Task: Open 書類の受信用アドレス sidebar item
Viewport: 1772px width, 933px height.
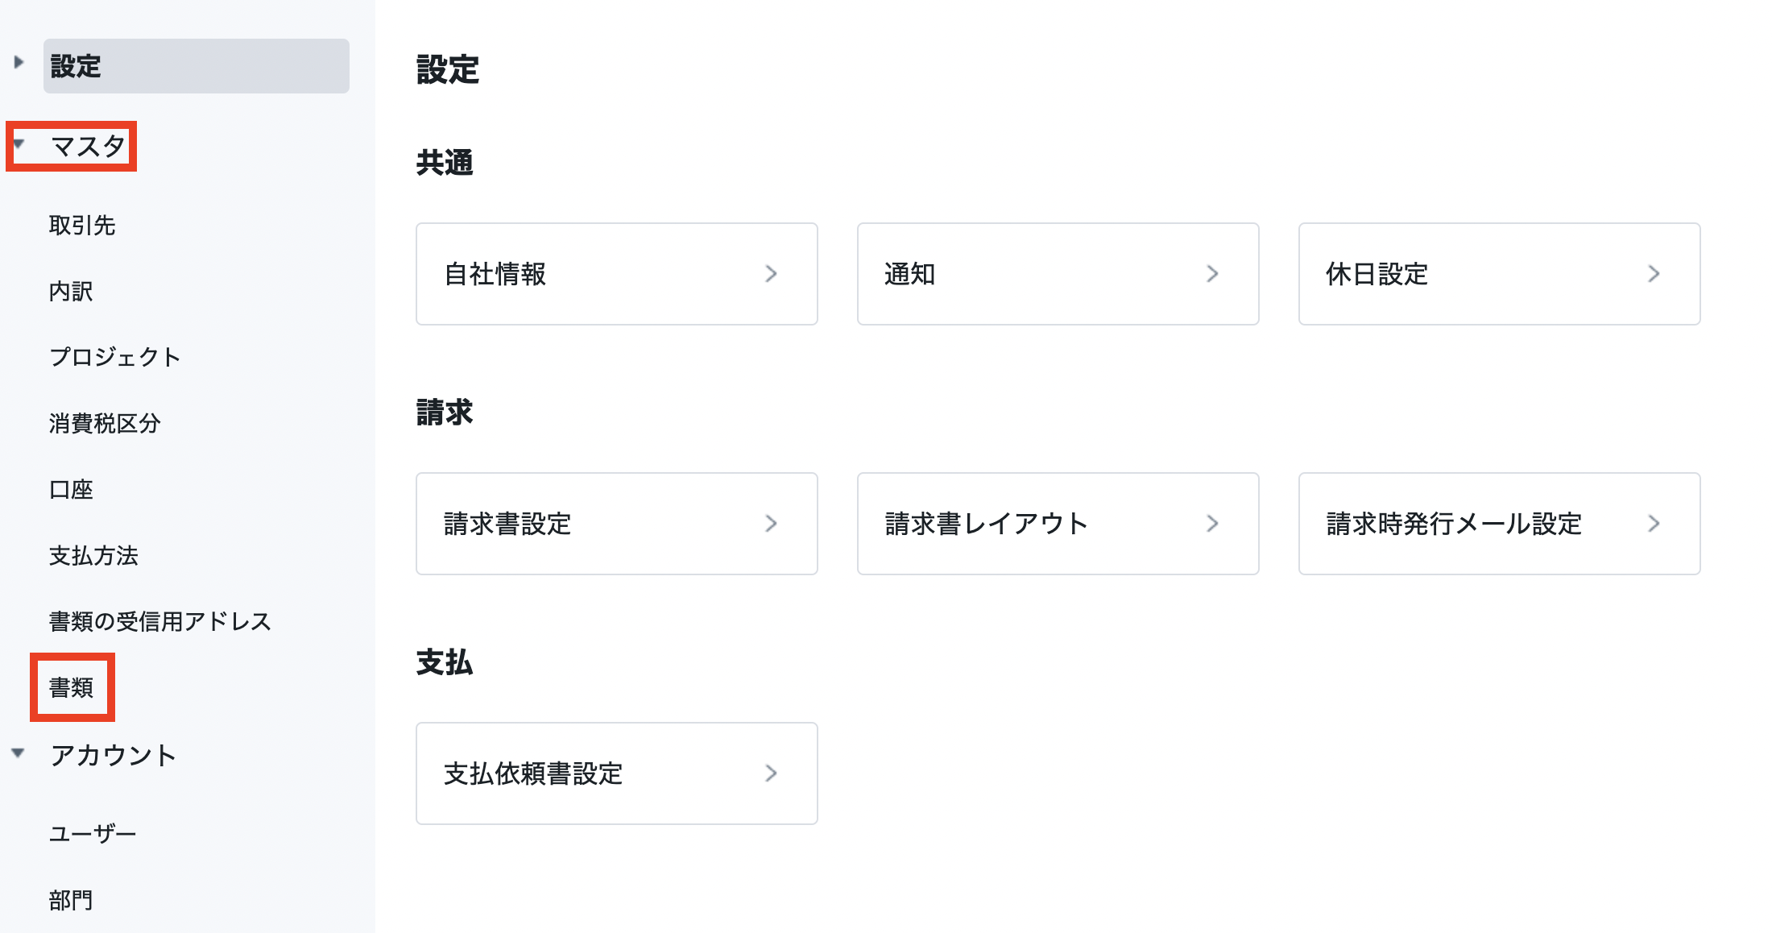Action: (159, 622)
